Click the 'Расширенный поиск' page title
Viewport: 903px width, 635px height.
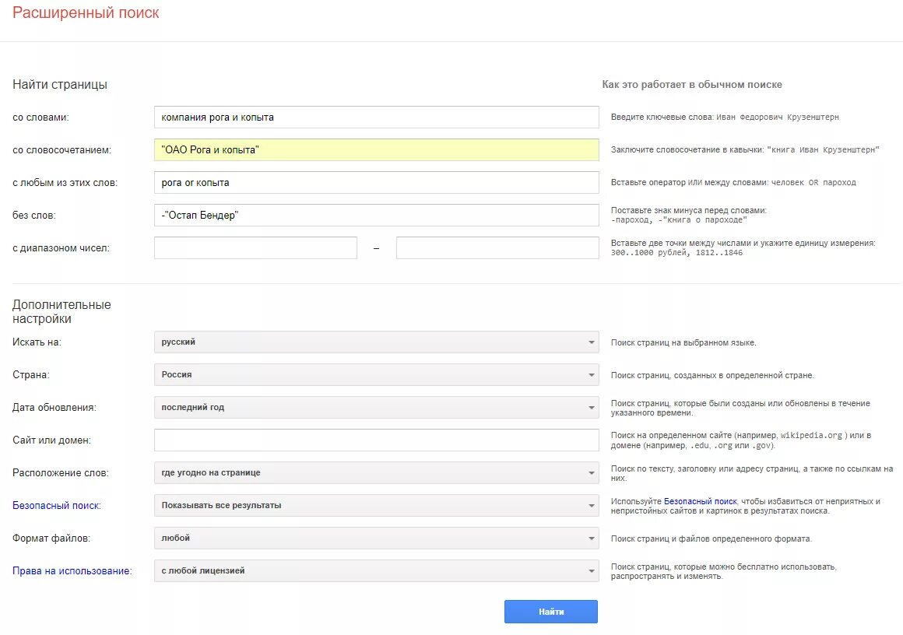coord(86,12)
